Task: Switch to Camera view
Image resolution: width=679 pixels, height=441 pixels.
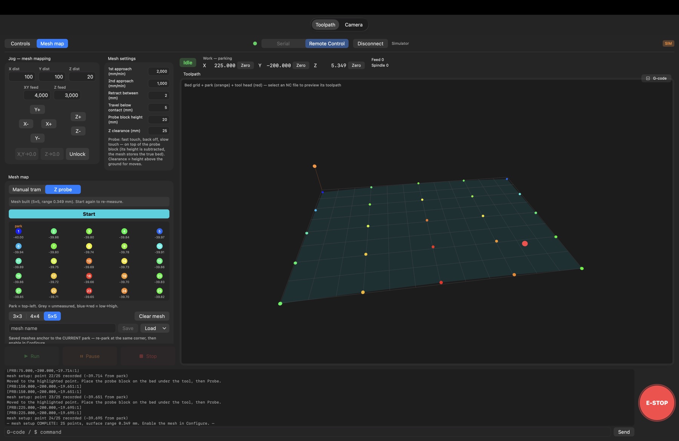Action: point(353,25)
